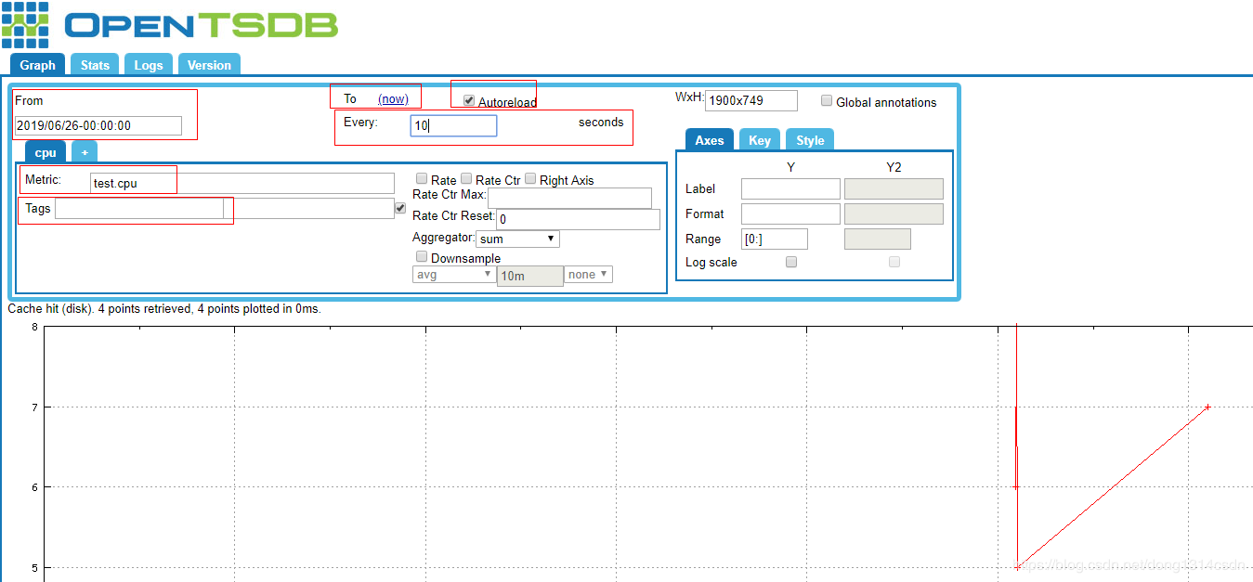Click the downsample 10m interval field

[x=530, y=276]
